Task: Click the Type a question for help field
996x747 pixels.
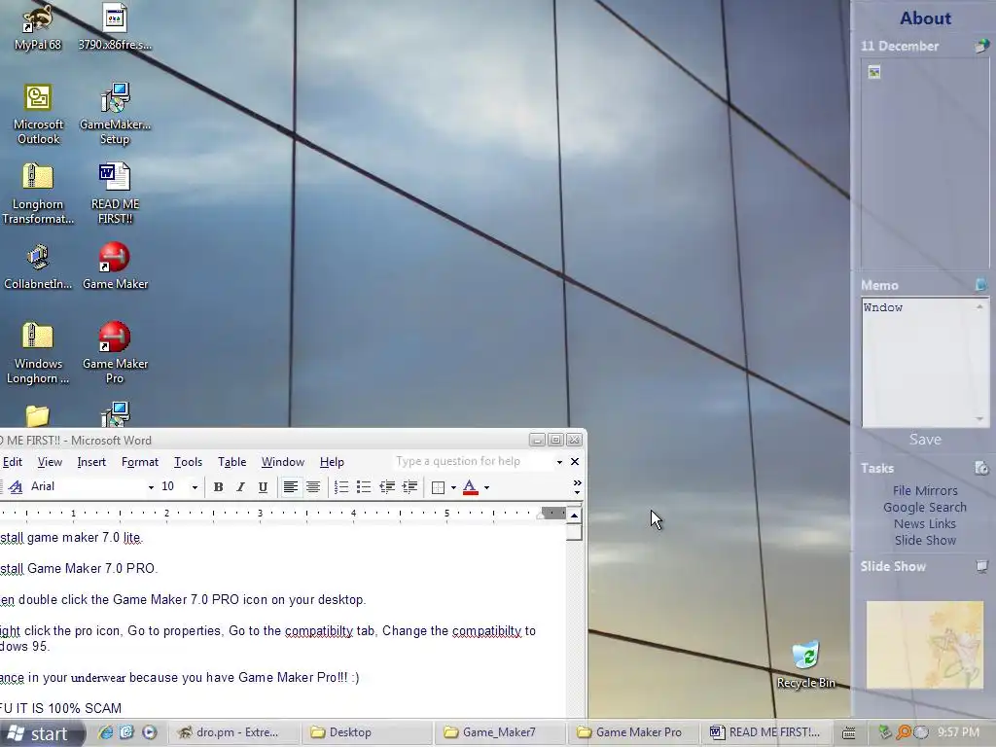Action: 474,461
